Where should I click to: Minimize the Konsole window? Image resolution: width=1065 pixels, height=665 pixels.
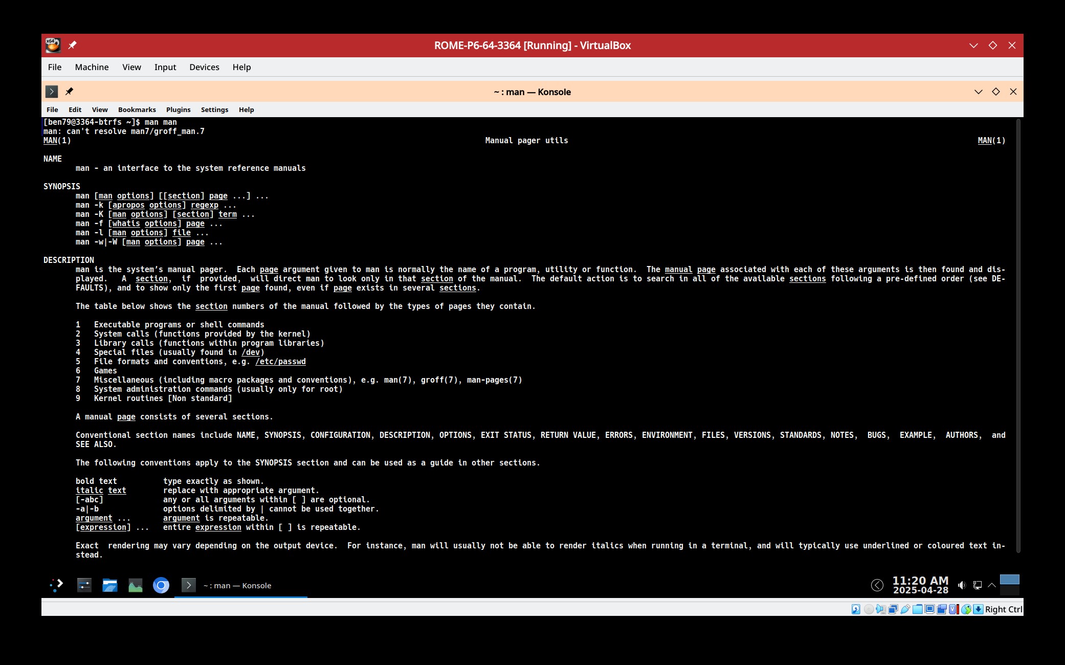tap(978, 92)
